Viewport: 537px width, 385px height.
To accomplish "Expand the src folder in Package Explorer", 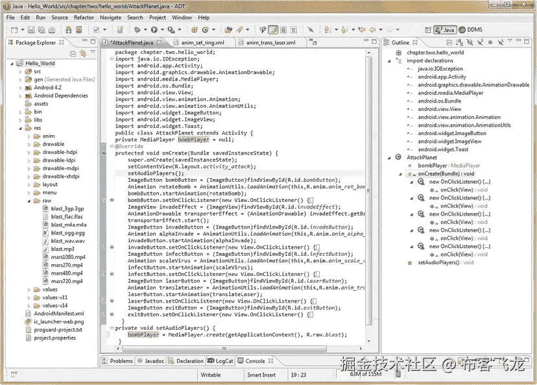I will coord(21,71).
